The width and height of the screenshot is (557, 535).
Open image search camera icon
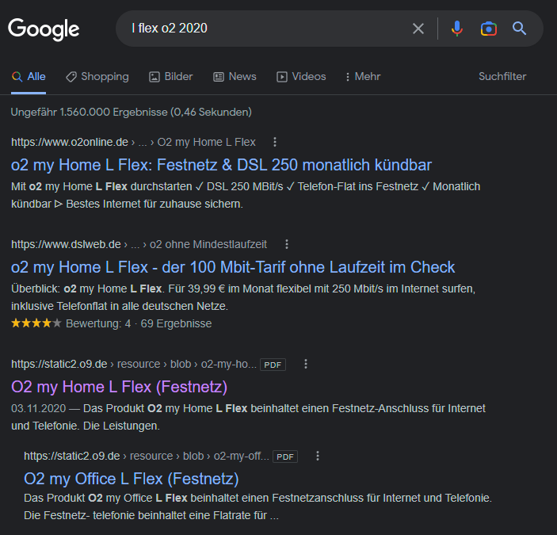(x=488, y=29)
